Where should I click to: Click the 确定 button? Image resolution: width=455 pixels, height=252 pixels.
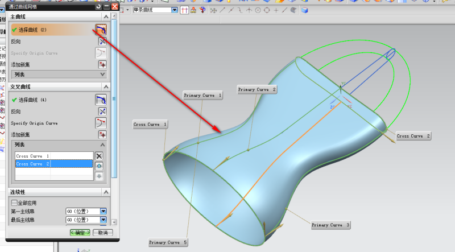pyautogui.click(x=79, y=232)
